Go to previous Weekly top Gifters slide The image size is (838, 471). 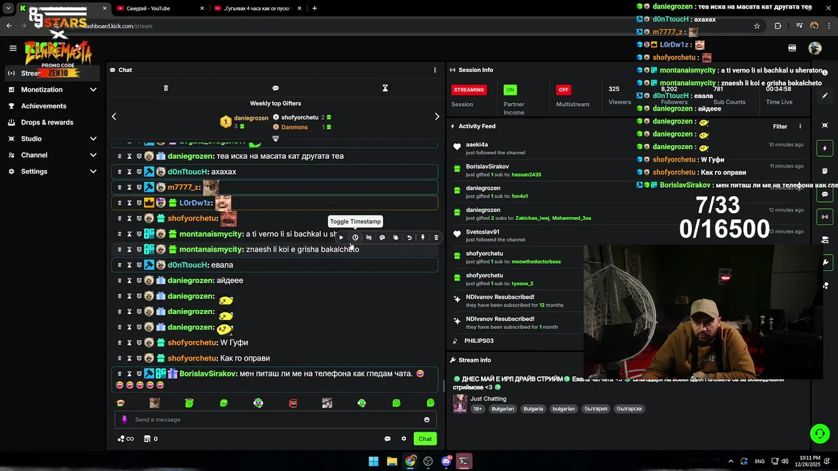114,116
